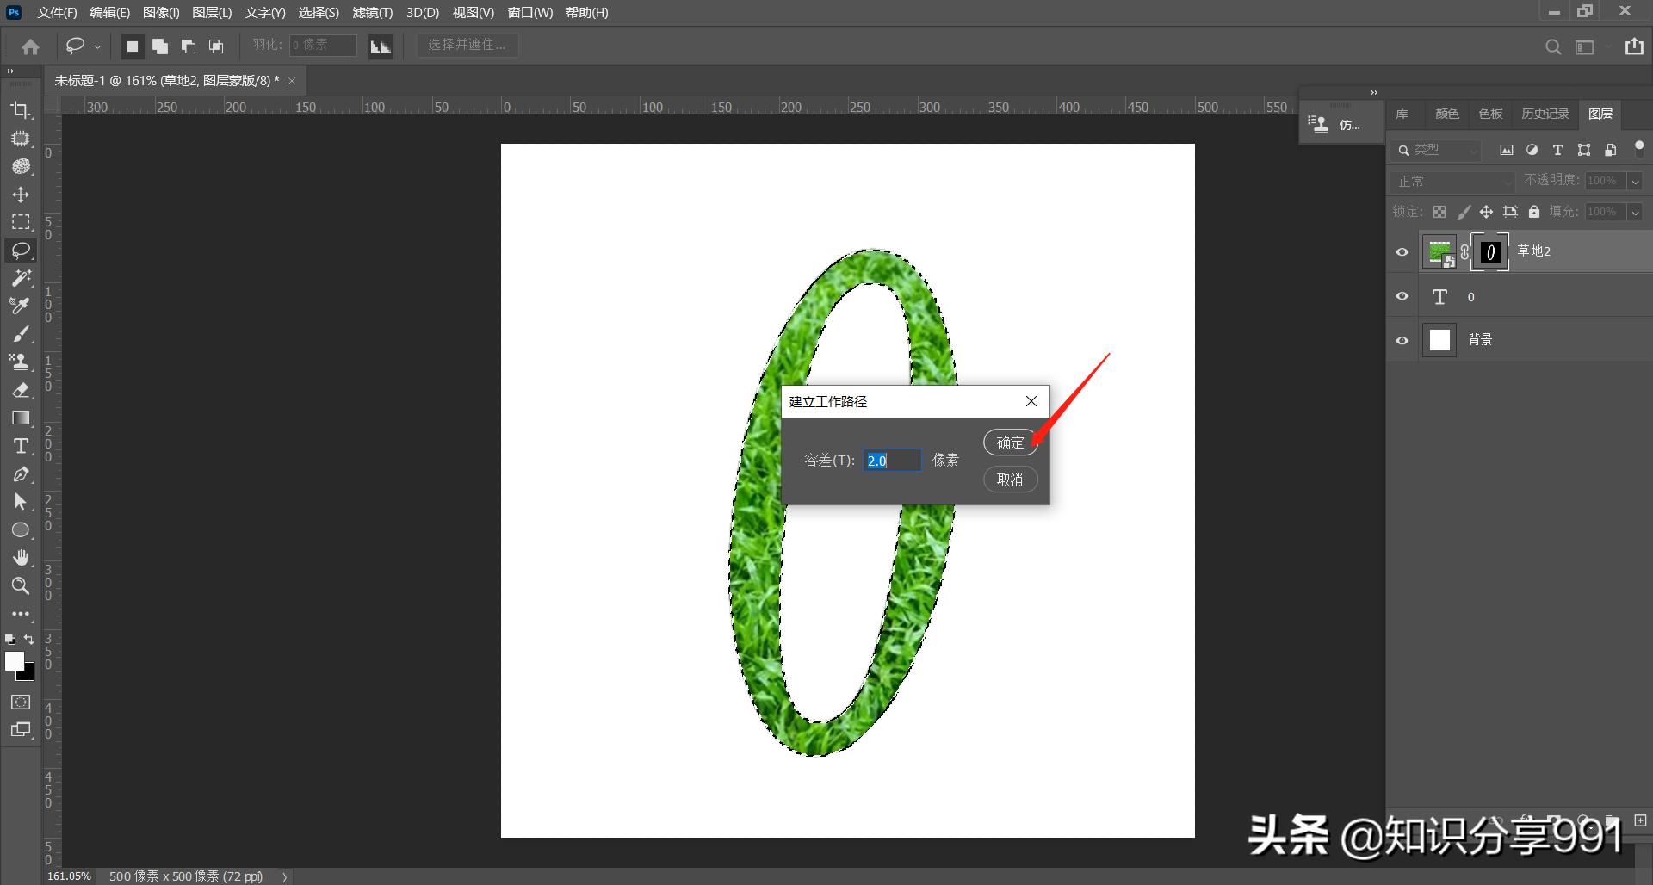The width and height of the screenshot is (1653, 885).
Task: Toggle visibility of text layer 0
Action: tap(1402, 296)
